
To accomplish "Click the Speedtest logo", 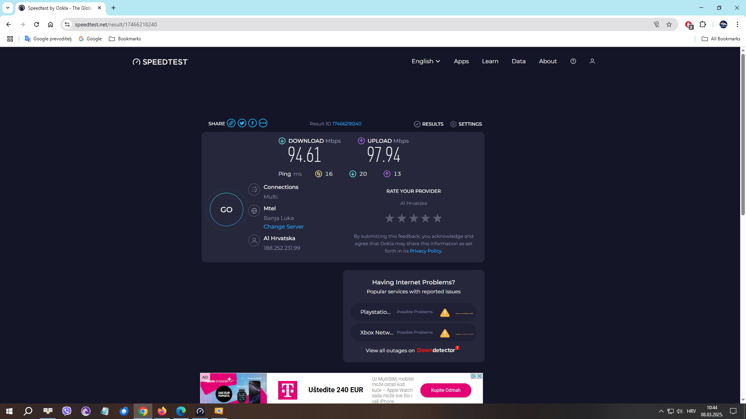I will click(x=160, y=62).
